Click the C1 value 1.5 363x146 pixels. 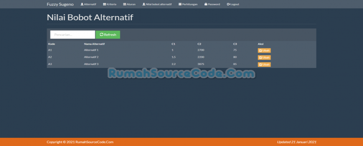tap(173, 57)
